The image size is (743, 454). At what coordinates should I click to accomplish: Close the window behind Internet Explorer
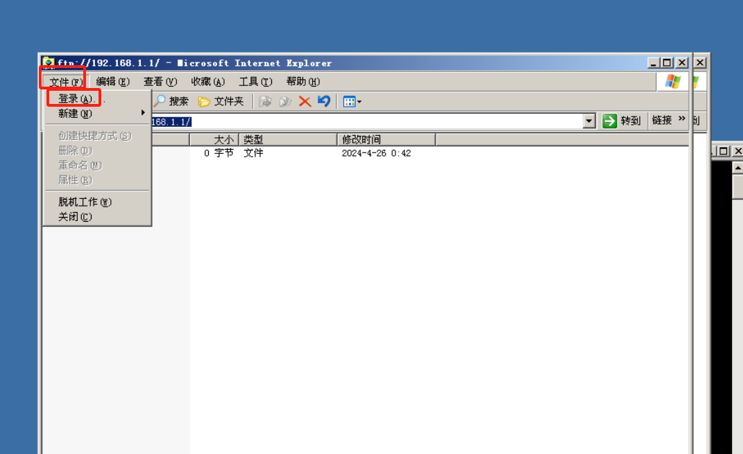pos(701,62)
